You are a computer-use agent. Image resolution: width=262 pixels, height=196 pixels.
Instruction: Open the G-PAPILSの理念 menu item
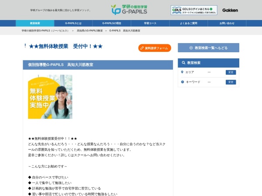click(112, 23)
